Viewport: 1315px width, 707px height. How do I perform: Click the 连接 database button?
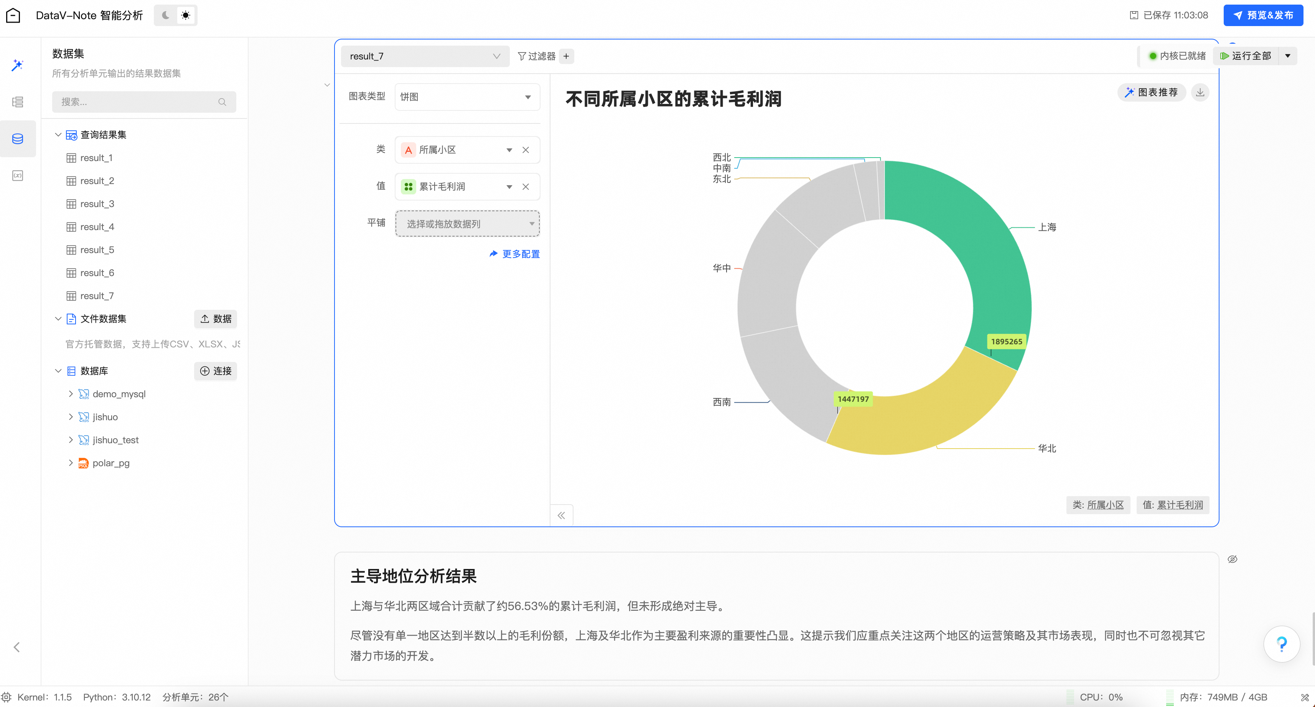coord(216,371)
